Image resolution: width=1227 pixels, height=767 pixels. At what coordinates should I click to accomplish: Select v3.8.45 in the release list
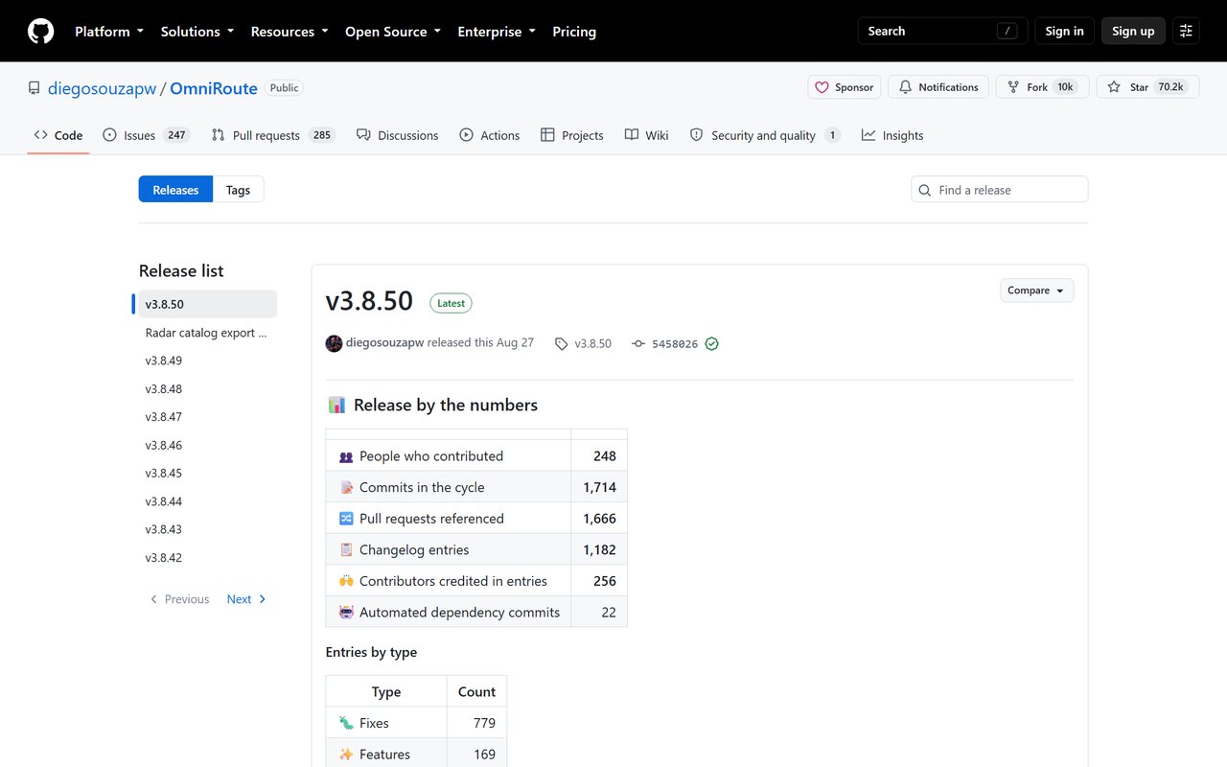point(208,473)
